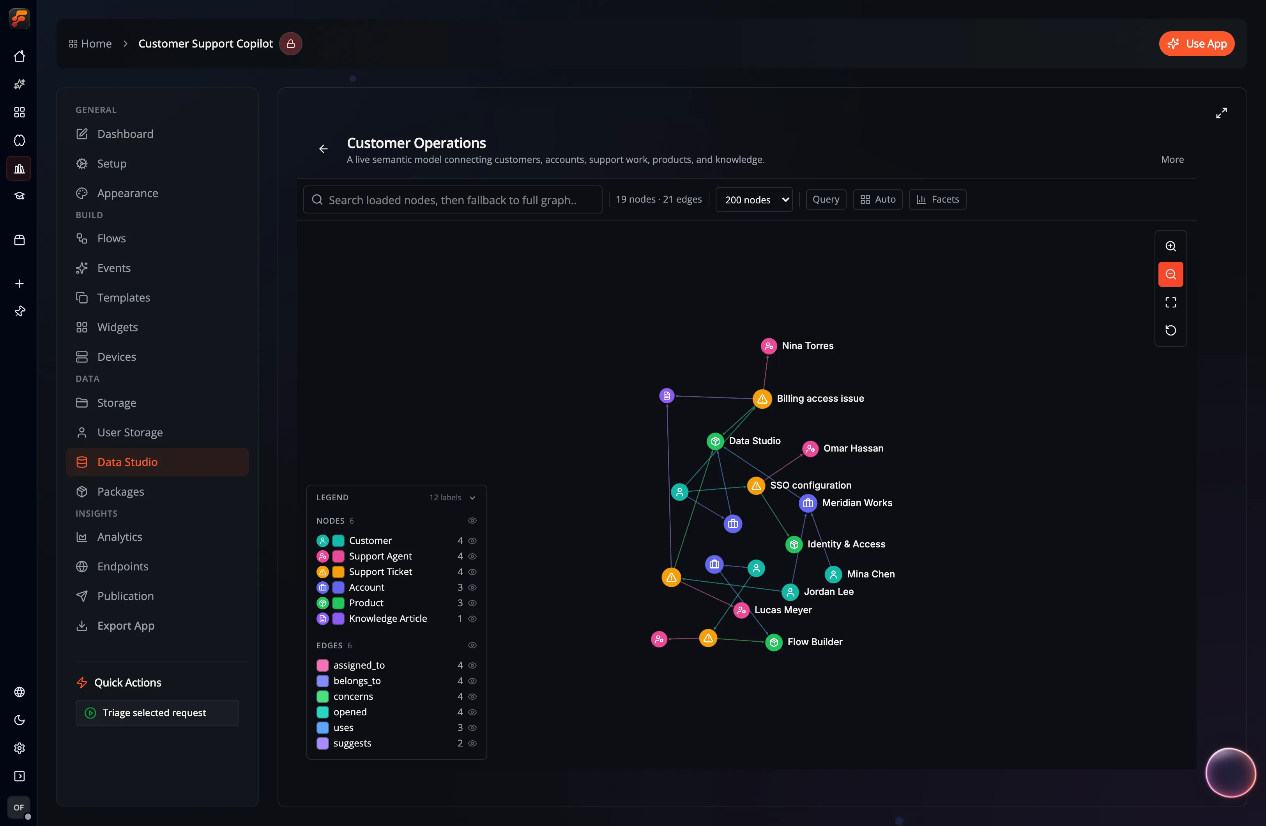Hide Knowledge Article nodes

(x=472, y=619)
